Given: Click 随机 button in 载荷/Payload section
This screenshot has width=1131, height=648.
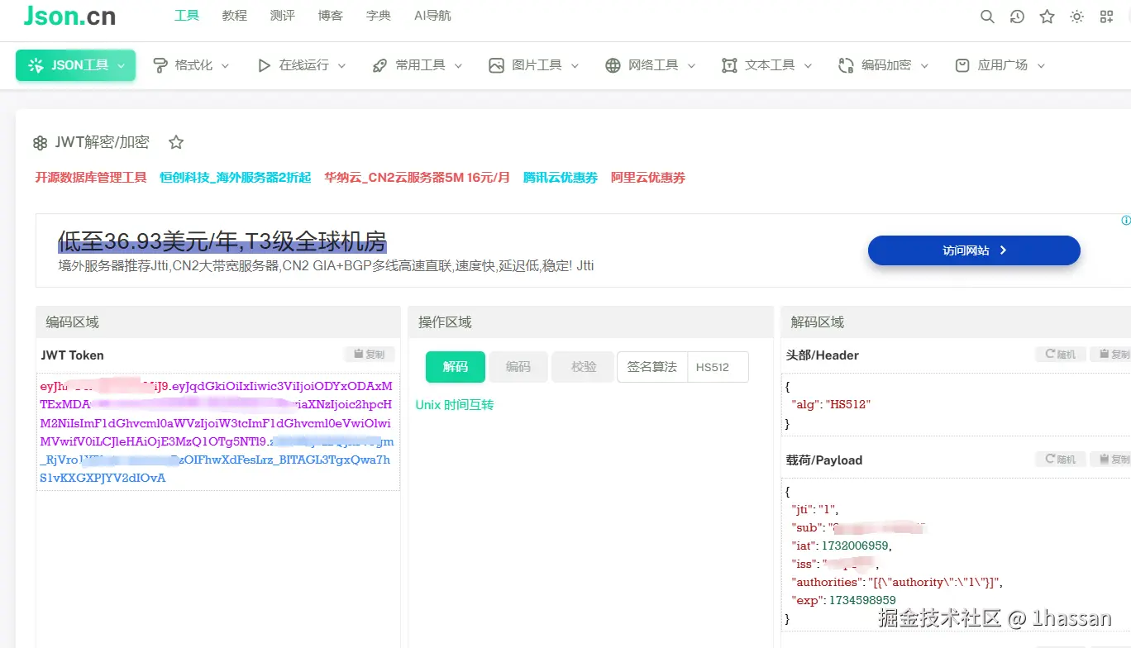Looking at the screenshot, I should tap(1061, 460).
